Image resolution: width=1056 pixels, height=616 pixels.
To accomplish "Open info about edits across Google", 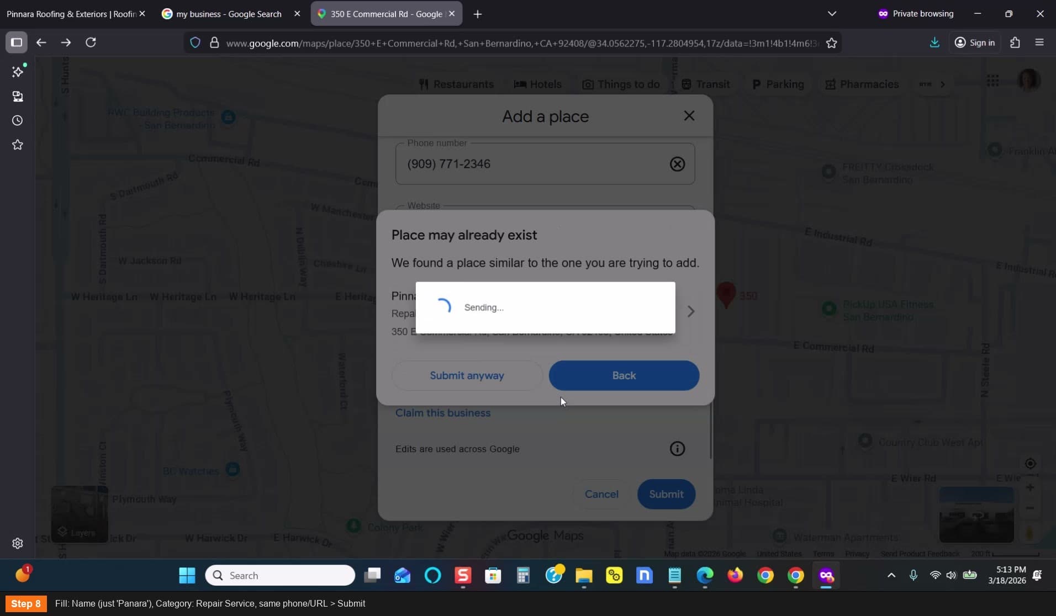I will coord(678,449).
